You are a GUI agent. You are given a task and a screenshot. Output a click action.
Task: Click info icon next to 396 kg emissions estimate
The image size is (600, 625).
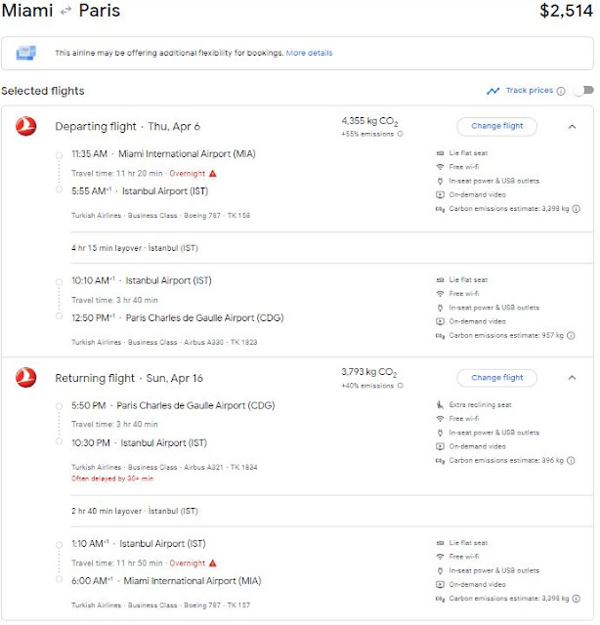click(571, 461)
